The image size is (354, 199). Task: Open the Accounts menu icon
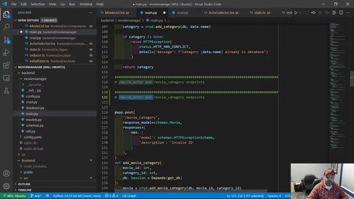click(x=6, y=174)
